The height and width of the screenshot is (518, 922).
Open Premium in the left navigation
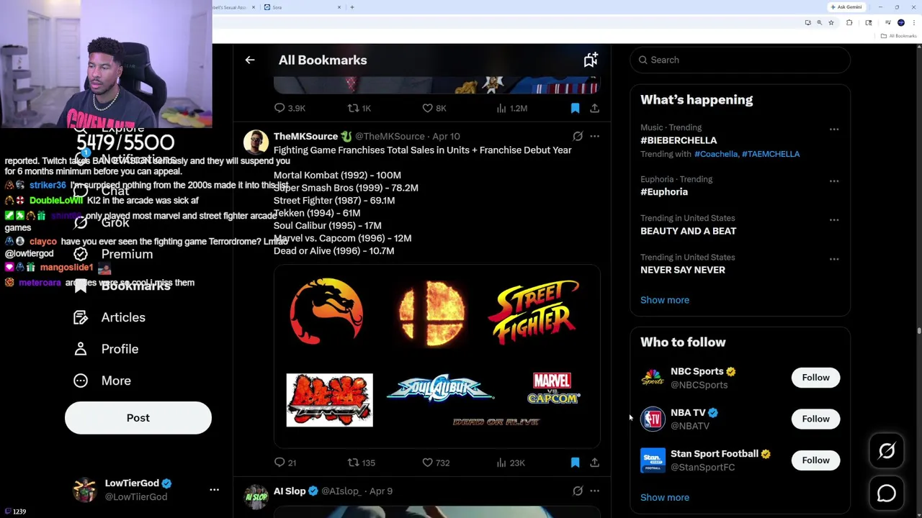[x=113, y=254]
